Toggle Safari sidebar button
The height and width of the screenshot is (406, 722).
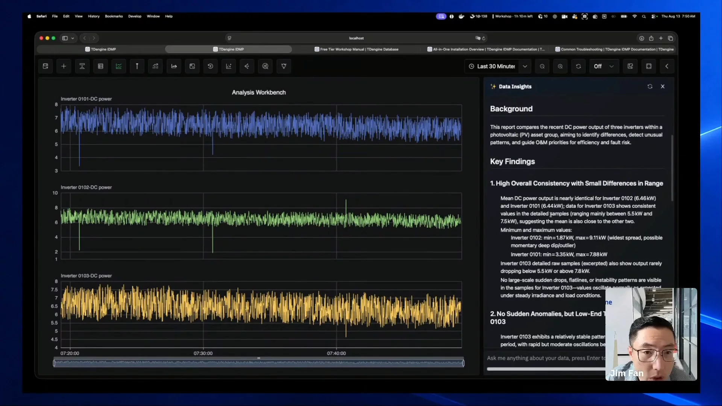pos(65,38)
